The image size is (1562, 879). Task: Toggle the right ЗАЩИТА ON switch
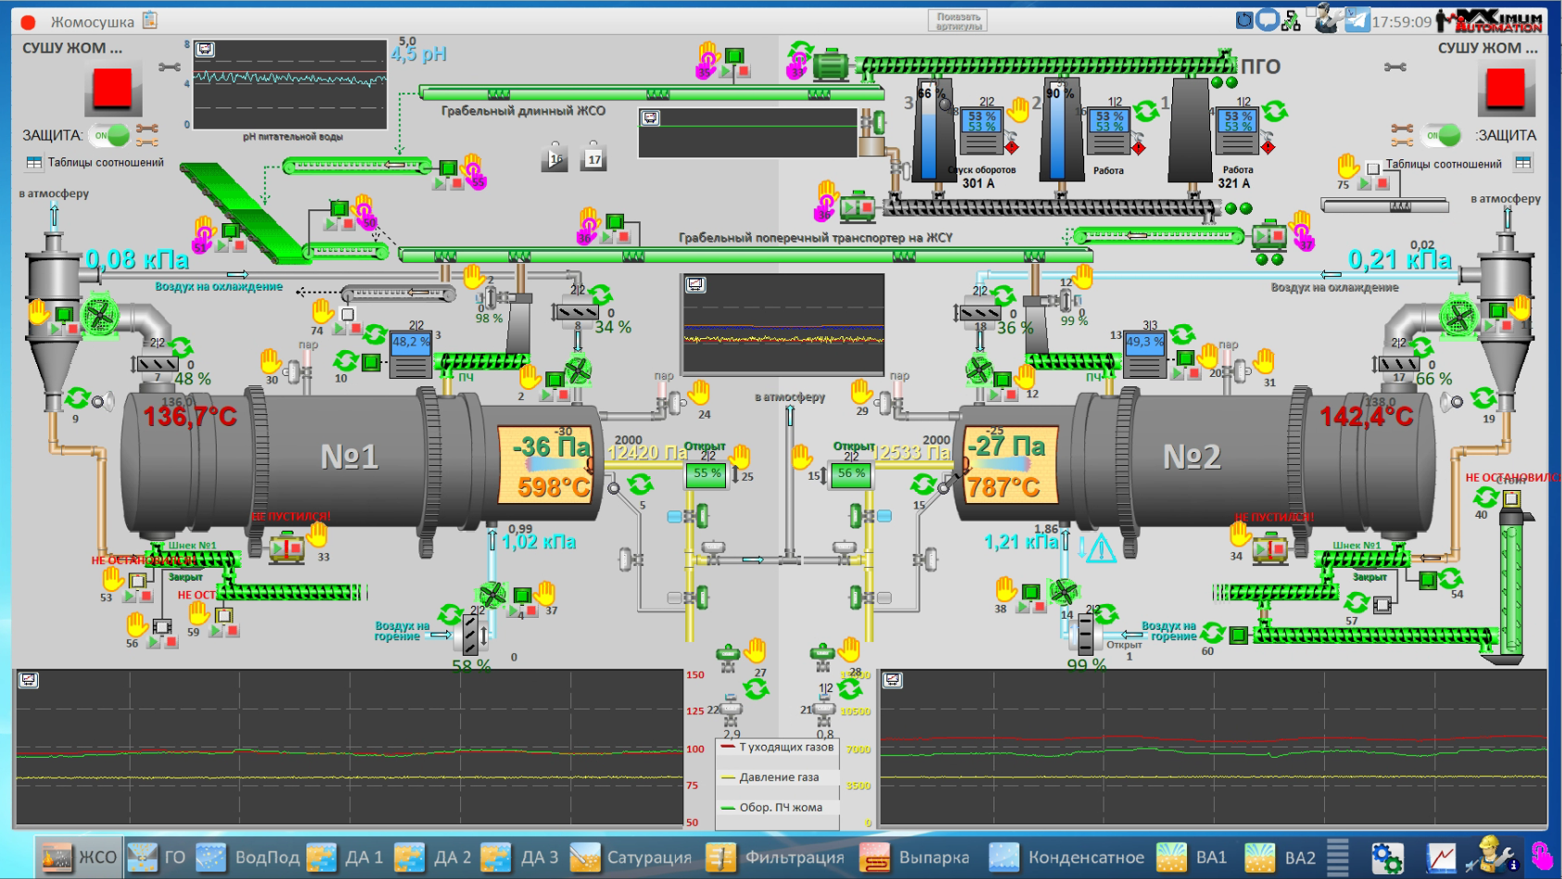(1443, 135)
